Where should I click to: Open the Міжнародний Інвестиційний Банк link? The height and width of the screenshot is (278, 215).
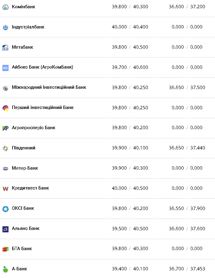click(x=49, y=87)
